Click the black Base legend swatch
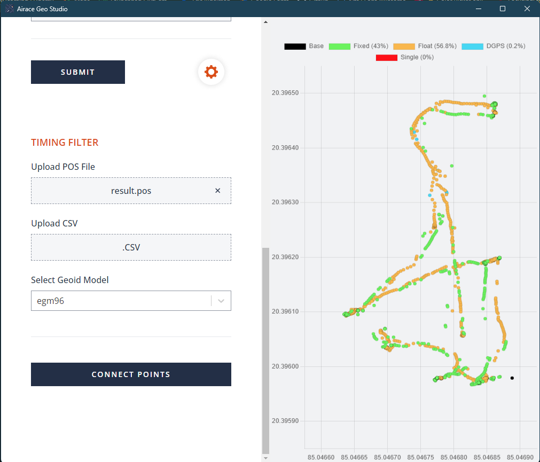This screenshot has height=462, width=540. pyautogui.click(x=295, y=46)
